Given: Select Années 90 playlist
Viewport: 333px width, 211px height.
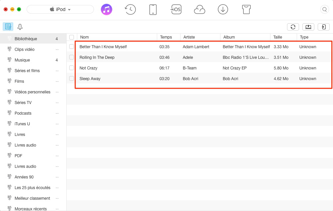Looking at the screenshot, I should tap(33, 177).
